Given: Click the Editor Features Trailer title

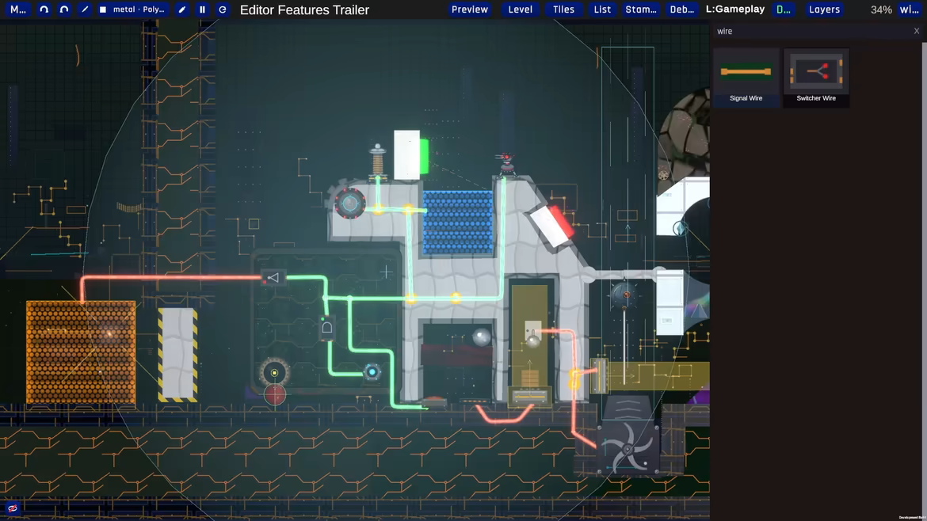Looking at the screenshot, I should [x=304, y=10].
